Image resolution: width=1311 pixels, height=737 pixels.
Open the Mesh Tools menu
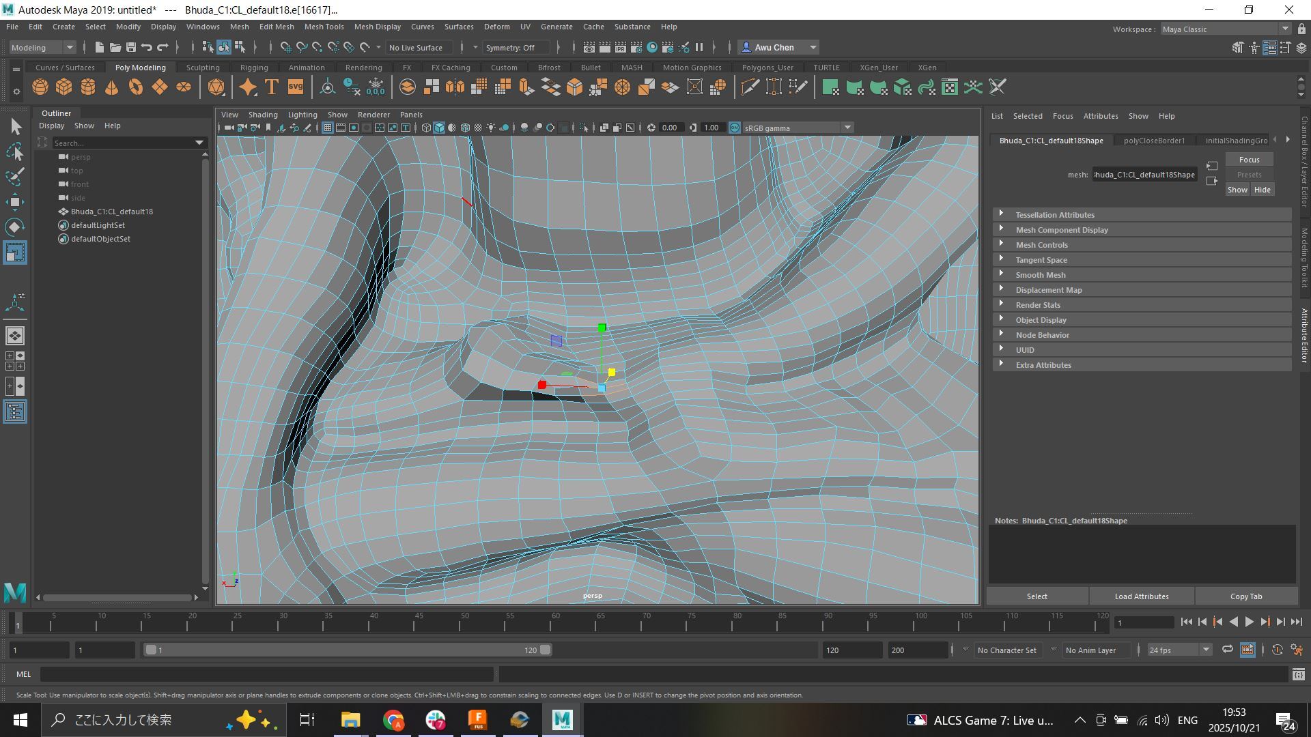[324, 27]
